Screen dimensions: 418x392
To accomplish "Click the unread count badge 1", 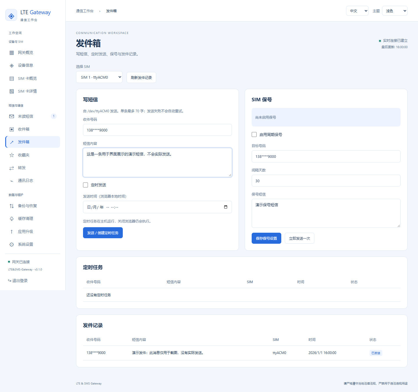I will tap(54, 116).
